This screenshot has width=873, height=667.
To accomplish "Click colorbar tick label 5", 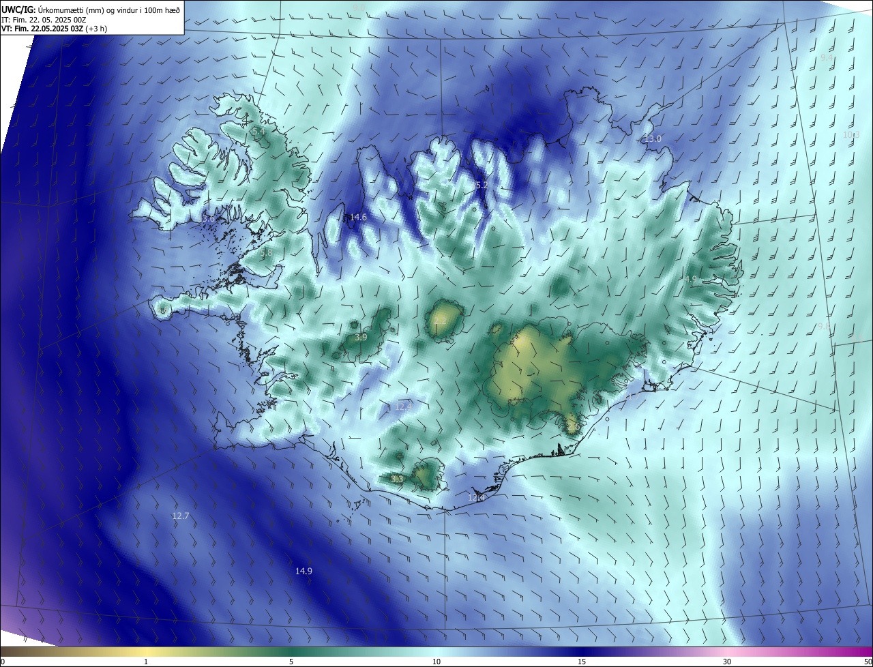I will pos(291,662).
